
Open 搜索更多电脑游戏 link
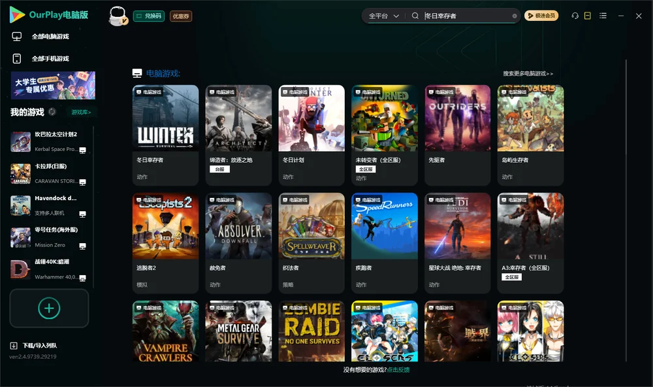(528, 73)
